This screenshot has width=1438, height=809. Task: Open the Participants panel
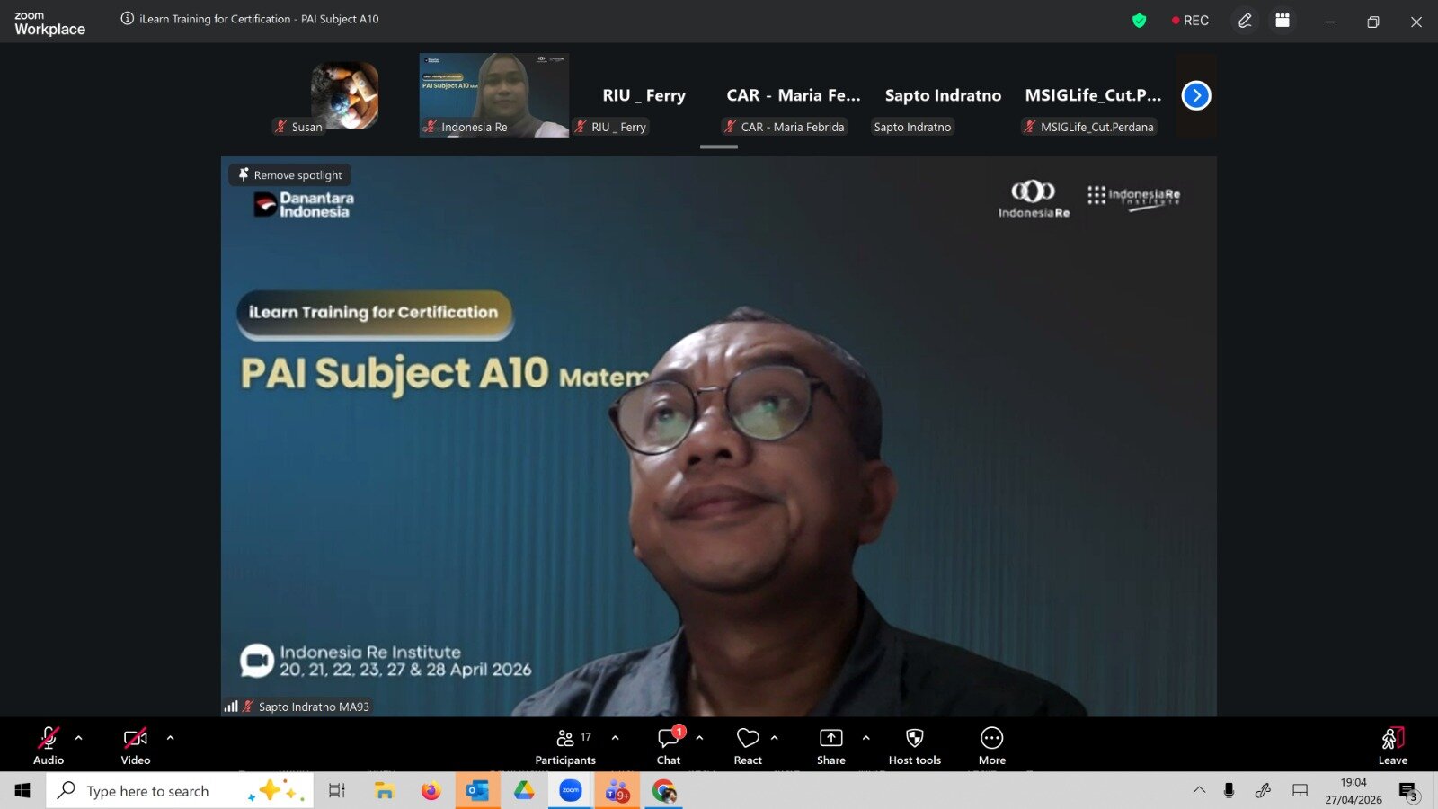click(x=565, y=745)
